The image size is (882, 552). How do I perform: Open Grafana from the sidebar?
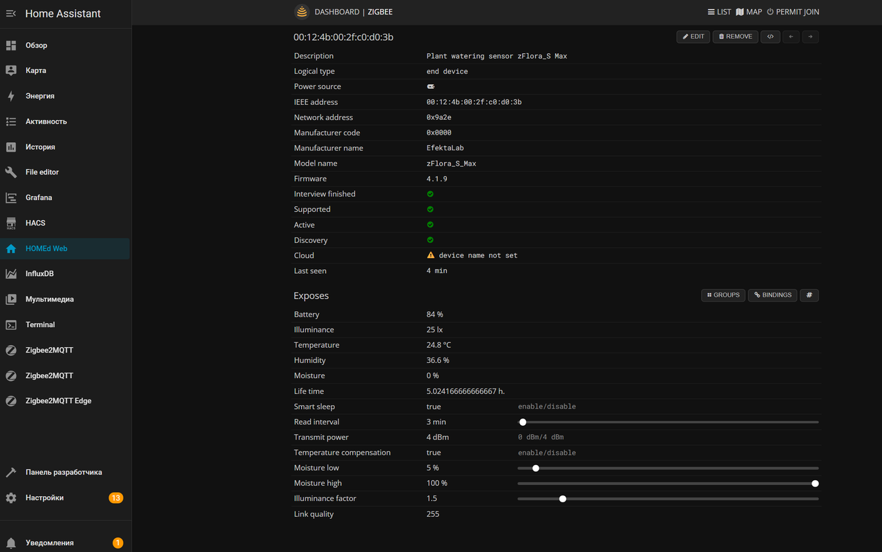click(39, 197)
